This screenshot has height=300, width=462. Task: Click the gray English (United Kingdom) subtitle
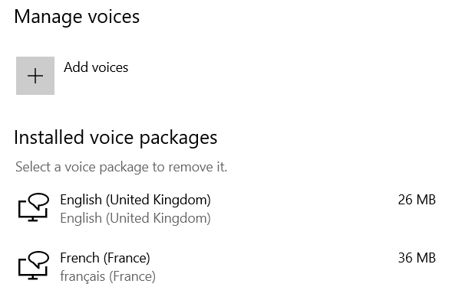[x=136, y=218]
